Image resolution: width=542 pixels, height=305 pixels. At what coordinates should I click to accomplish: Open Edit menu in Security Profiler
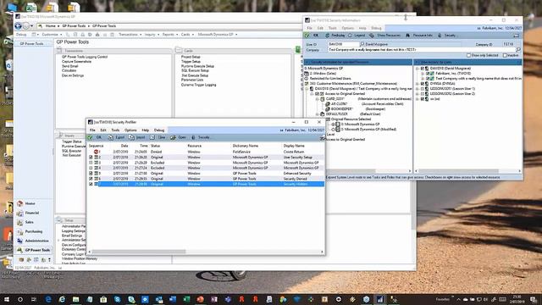point(103,130)
